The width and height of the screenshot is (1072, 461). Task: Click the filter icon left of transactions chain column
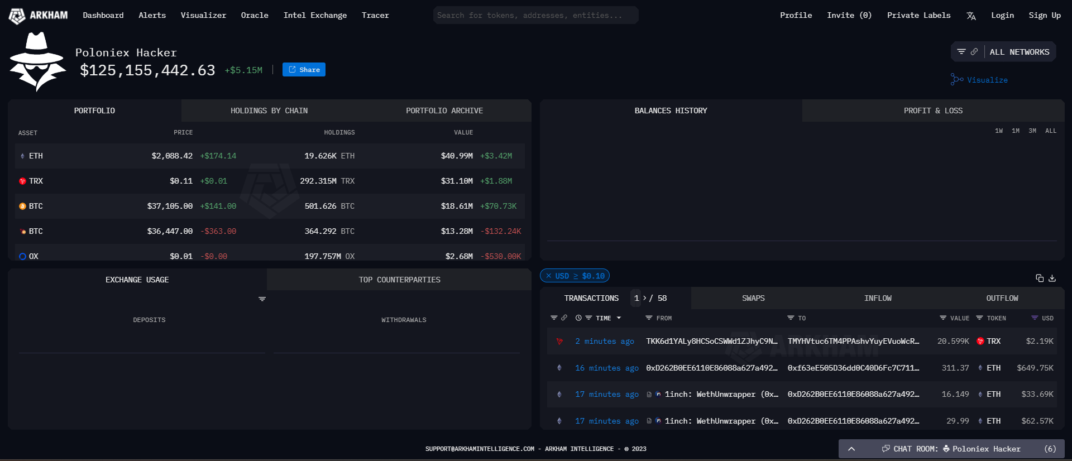[x=554, y=318]
